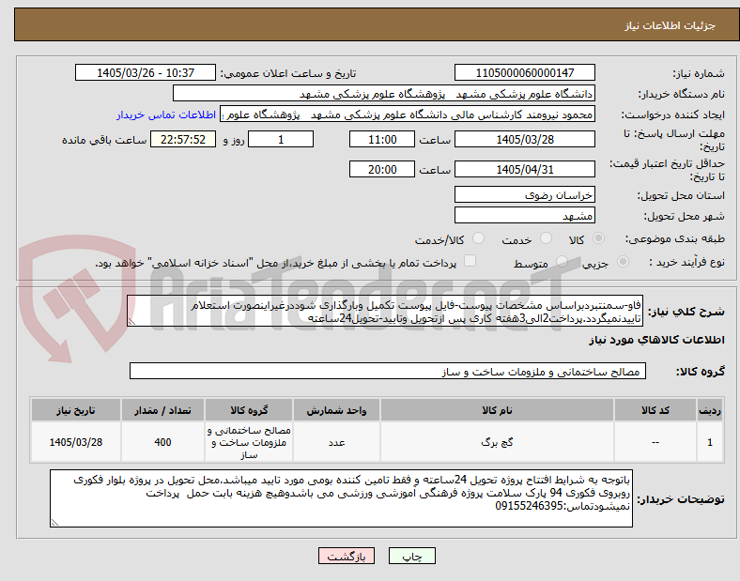Click the announcement date field 1405/03/26 - 10:37
Screen dimensions: 740x581
(x=146, y=73)
